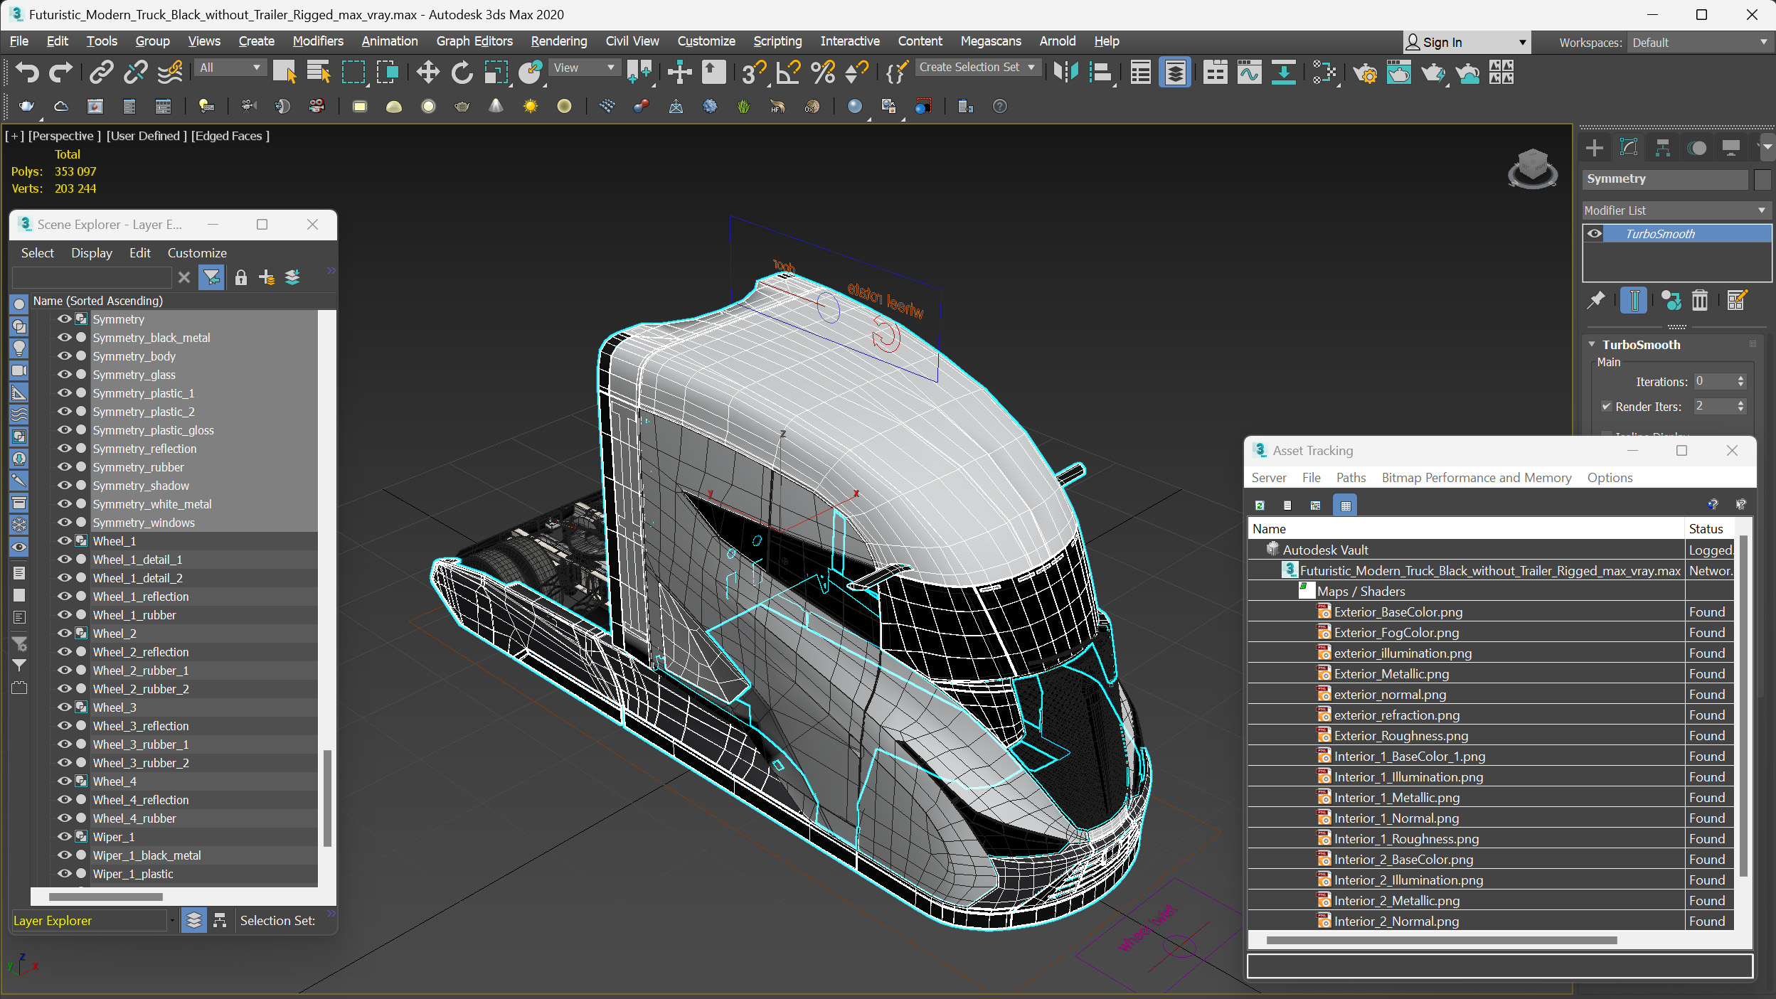This screenshot has height=999, width=1776.
Task: Hide the Wheel_3_reflection object
Action: [64, 726]
